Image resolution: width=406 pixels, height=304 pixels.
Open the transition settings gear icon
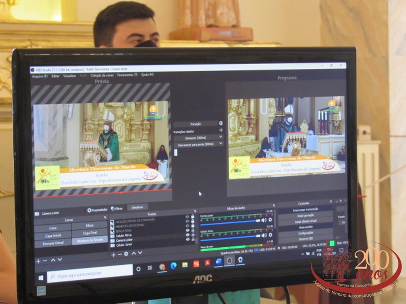(x=221, y=123)
